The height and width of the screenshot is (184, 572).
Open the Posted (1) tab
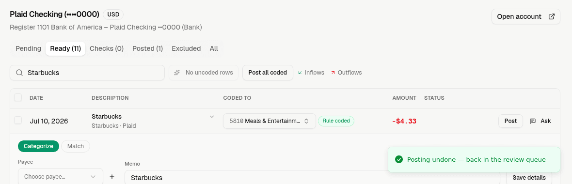[148, 48]
